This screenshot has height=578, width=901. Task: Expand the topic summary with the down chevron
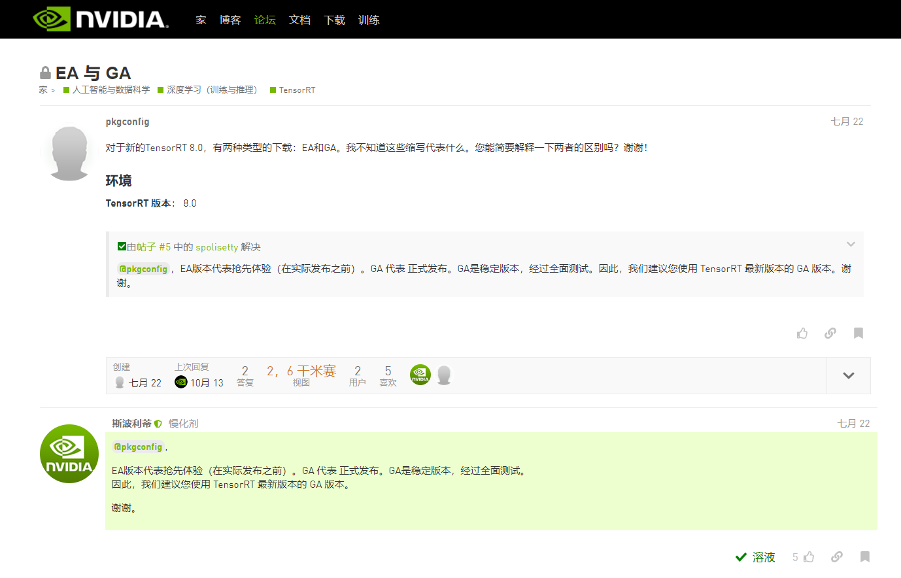pos(848,376)
